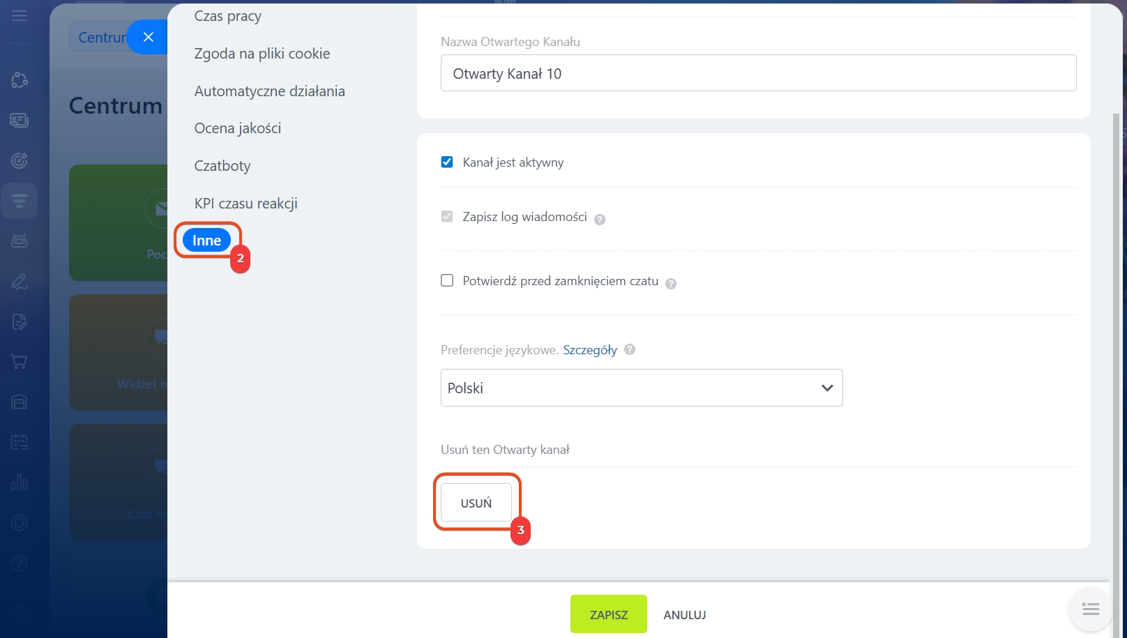Open the Polski language dropdown
The image size is (1127, 638).
[x=642, y=388]
